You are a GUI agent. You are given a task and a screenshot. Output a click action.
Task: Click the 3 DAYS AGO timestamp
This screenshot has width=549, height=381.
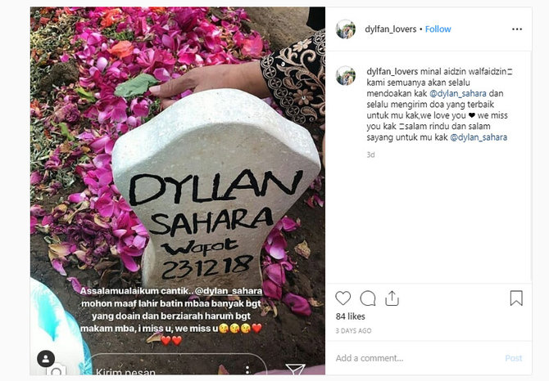(353, 330)
